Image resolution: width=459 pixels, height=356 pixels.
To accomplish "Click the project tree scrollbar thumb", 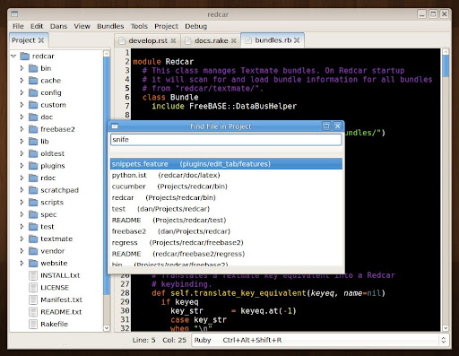I will (x=107, y=175).
